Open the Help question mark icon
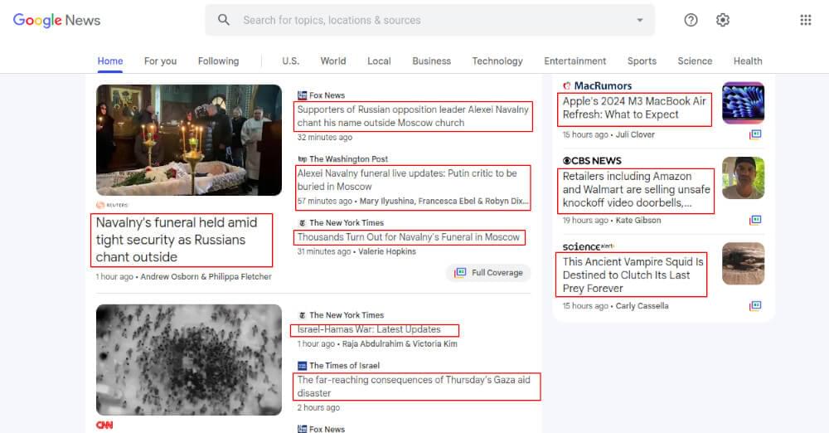This screenshot has width=829, height=433. pos(691,20)
